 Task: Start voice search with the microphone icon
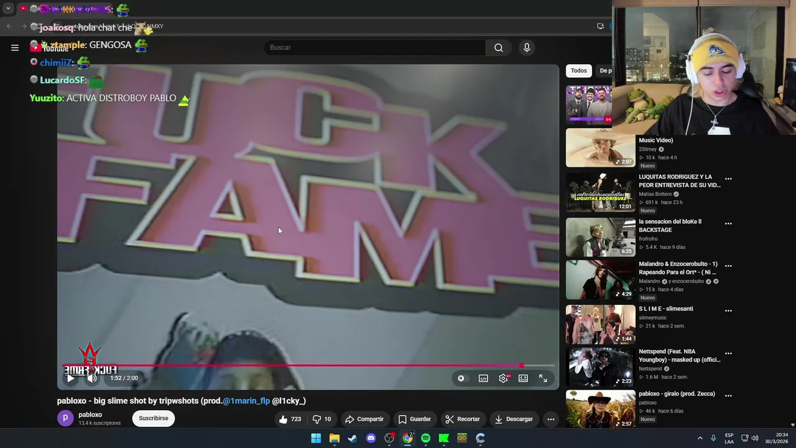pyautogui.click(x=527, y=47)
